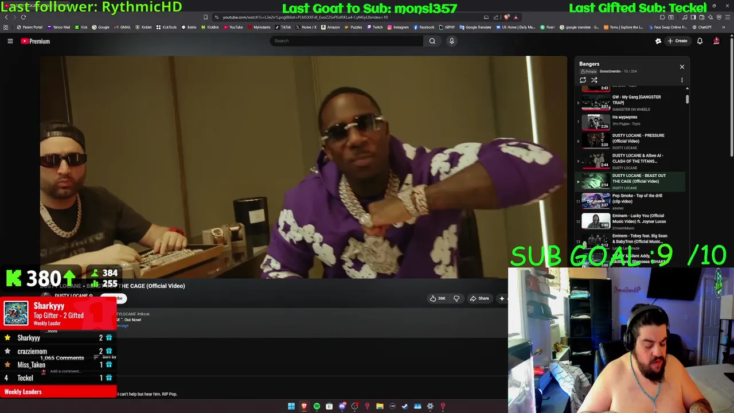Image resolution: width=734 pixels, height=413 pixels.
Task: Click the YouTube search magnifier button
Action: click(x=432, y=41)
